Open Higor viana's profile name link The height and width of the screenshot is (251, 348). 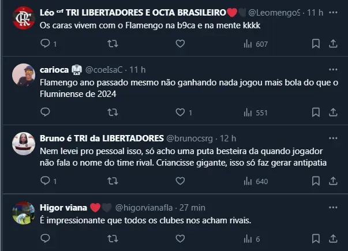[x=63, y=207]
